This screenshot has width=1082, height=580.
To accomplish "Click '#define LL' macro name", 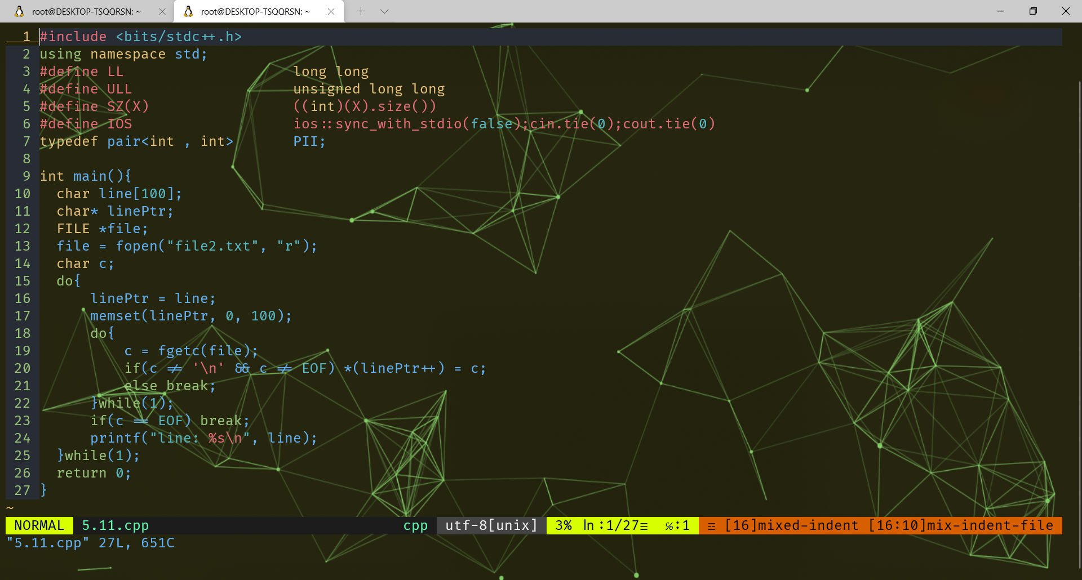I will (x=116, y=72).
